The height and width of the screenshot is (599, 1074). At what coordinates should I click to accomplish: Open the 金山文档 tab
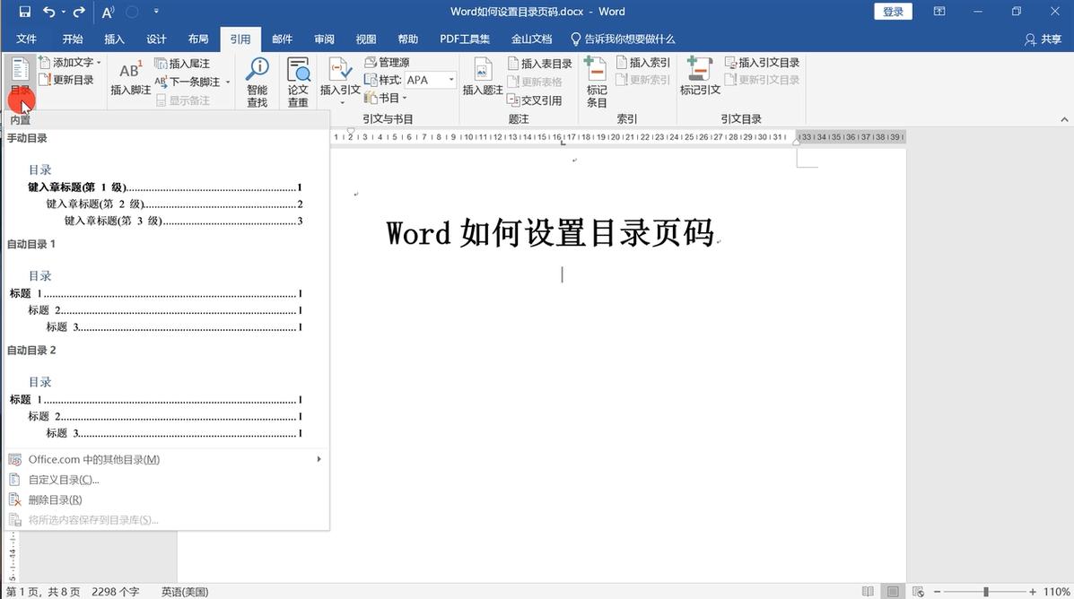(531, 39)
